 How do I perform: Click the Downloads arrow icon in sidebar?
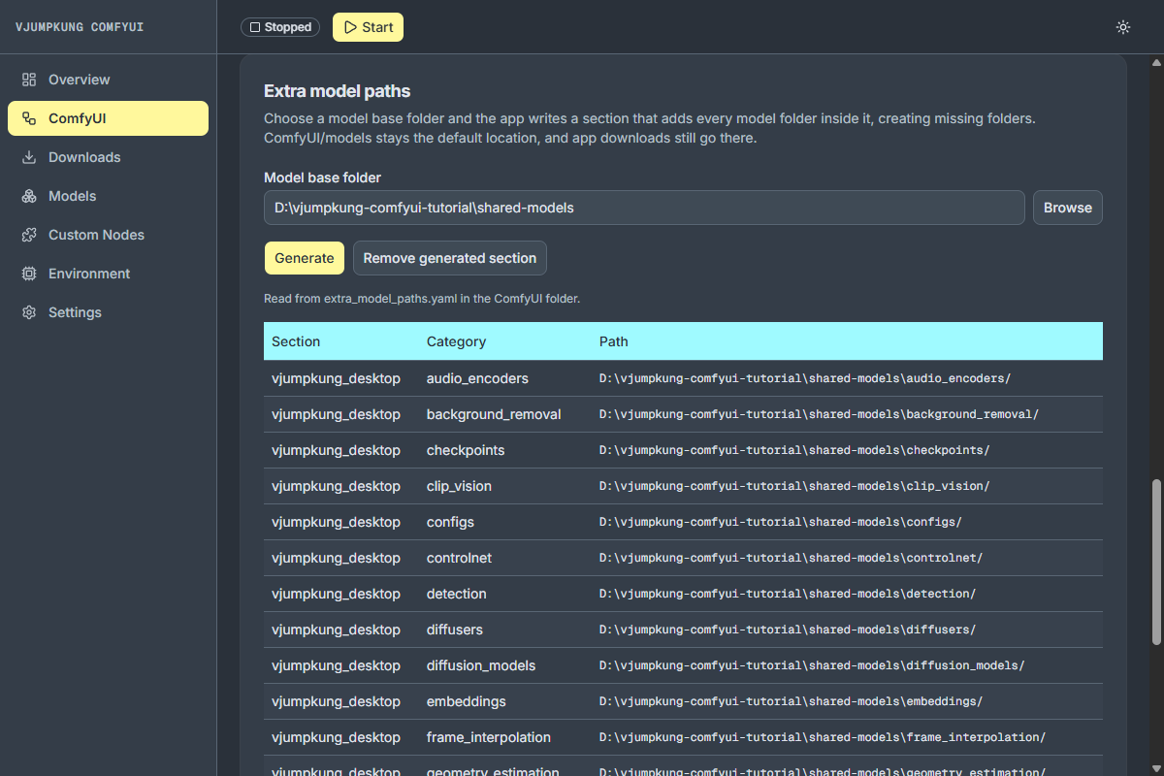click(x=29, y=157)
